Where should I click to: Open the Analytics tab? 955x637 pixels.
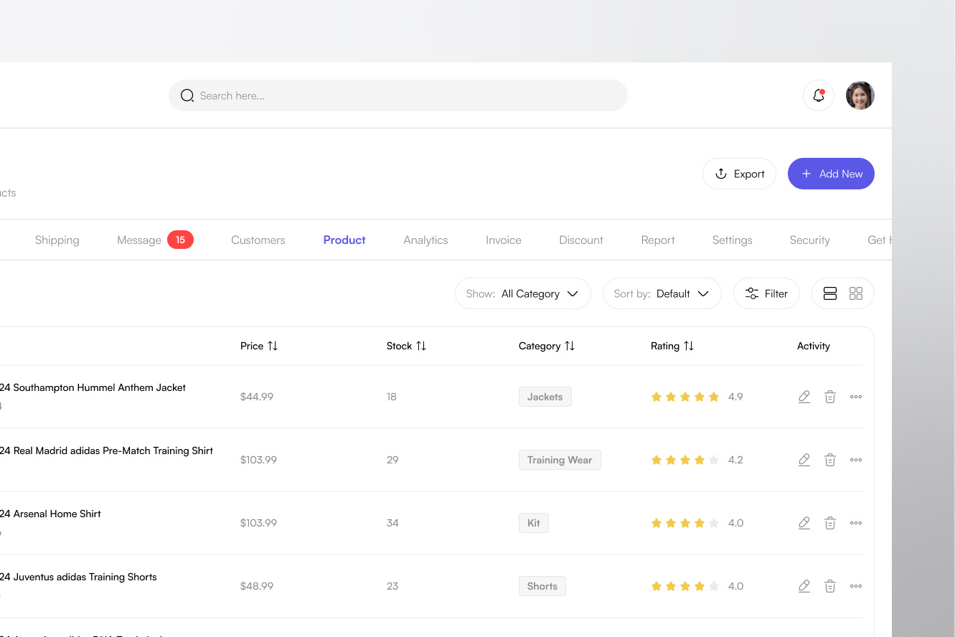(425, 240)
